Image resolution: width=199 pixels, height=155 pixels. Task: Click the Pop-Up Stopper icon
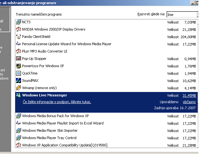click(18, 59)
